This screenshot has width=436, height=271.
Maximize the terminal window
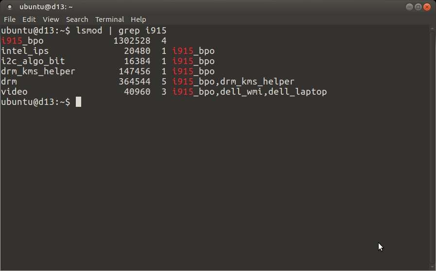click(418, 7)
